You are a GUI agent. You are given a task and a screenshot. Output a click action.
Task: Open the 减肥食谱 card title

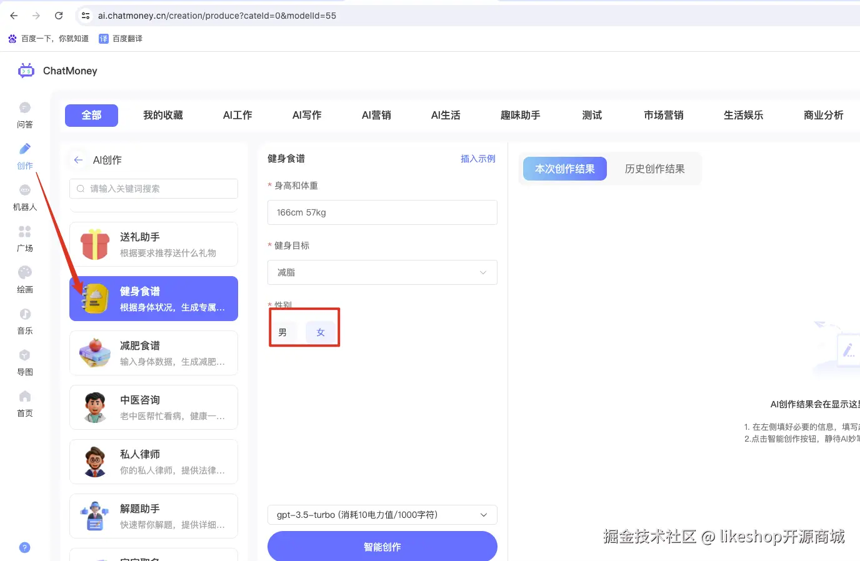coord(140,345)
